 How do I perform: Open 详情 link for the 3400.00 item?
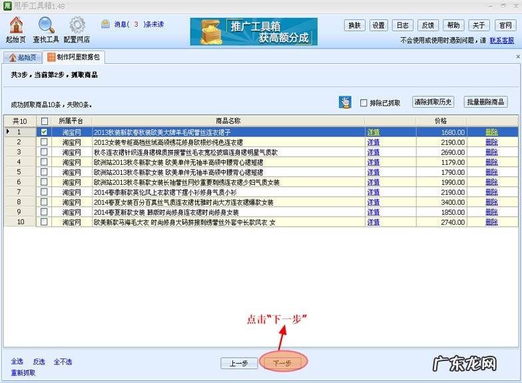pyautogui.click(x=374, y=202)
